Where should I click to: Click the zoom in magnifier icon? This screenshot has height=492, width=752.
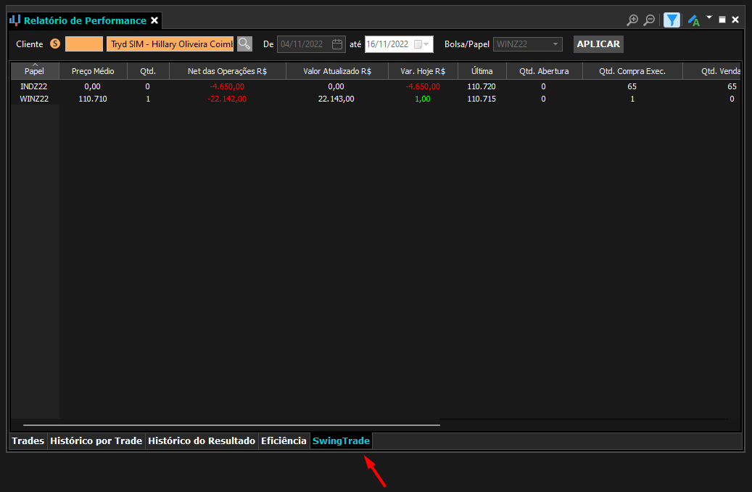(x=632, y=20)
